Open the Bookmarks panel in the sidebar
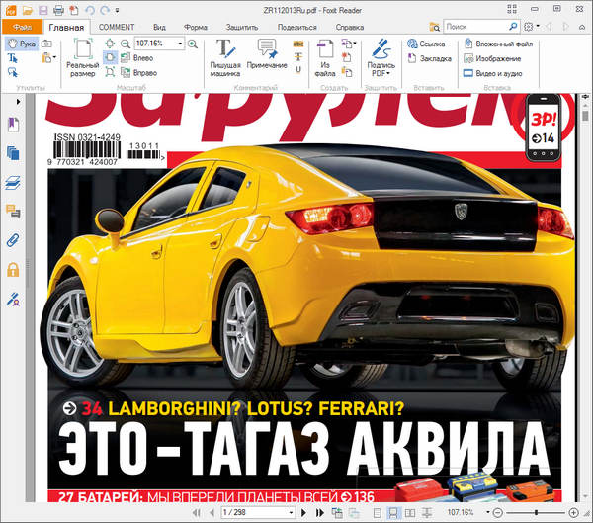This screenshot has width=593, height=523. [x=14, y=124]
